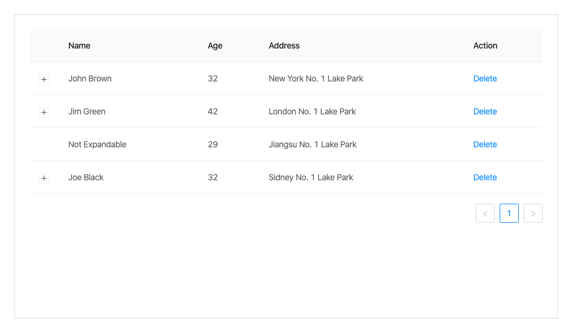Screen dimensions: 572x333
Task: Click the Age column header
Action: (x=215, y=46)
